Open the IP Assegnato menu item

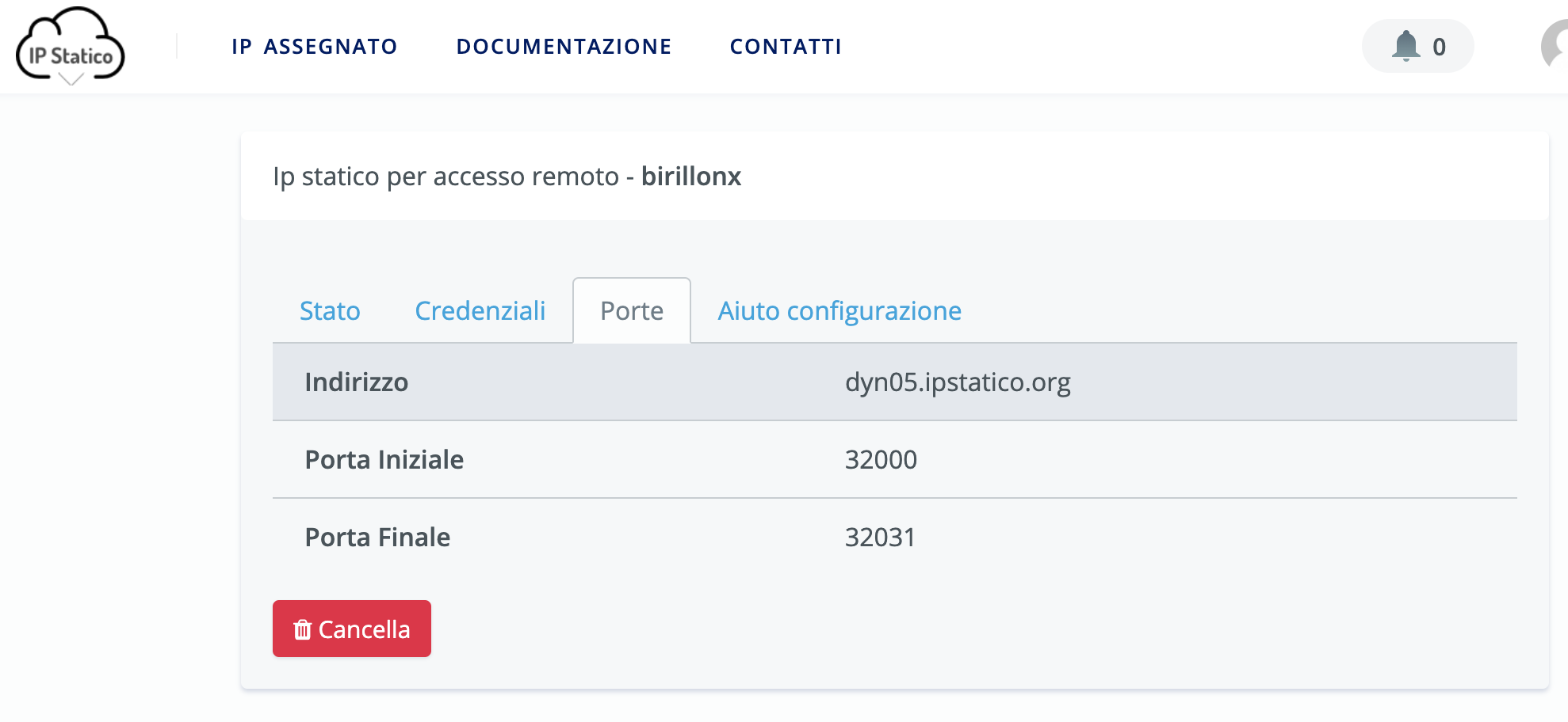(314, 47)
